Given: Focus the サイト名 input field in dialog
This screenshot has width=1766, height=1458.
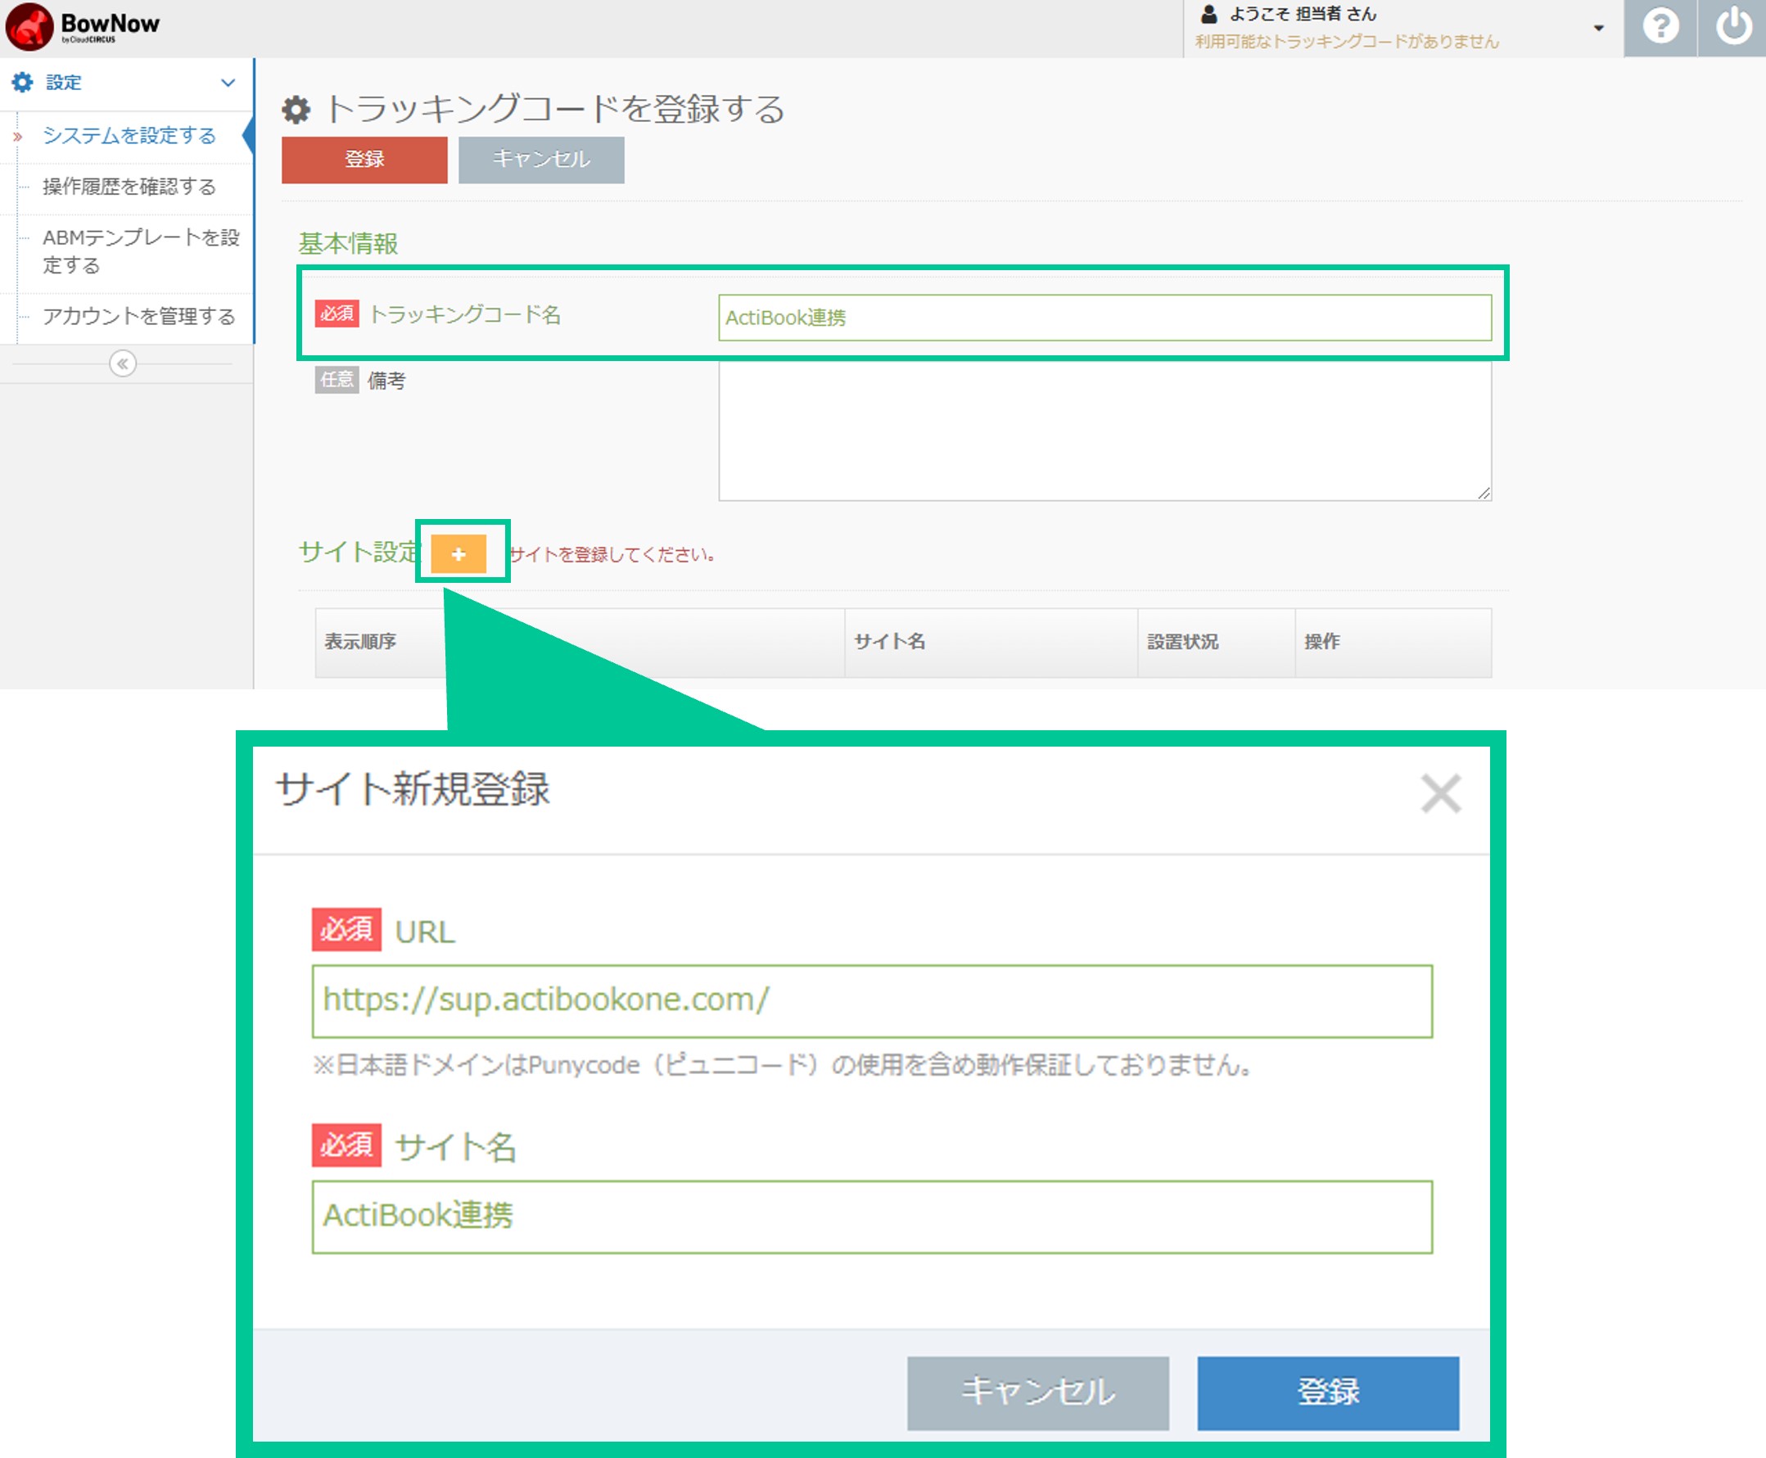Looking at the screenshot, I should click(873, 1217).
